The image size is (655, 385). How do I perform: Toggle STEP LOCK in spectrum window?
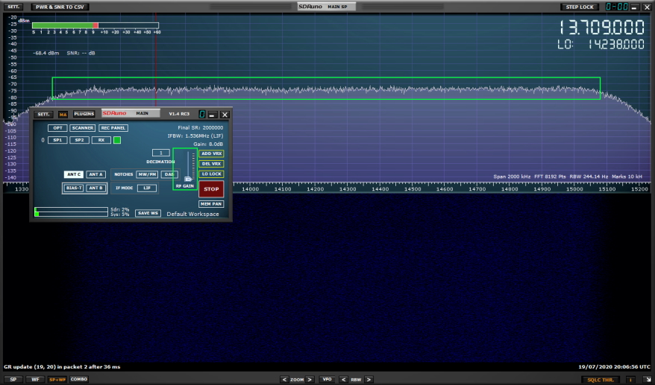[x=580, y=7]
